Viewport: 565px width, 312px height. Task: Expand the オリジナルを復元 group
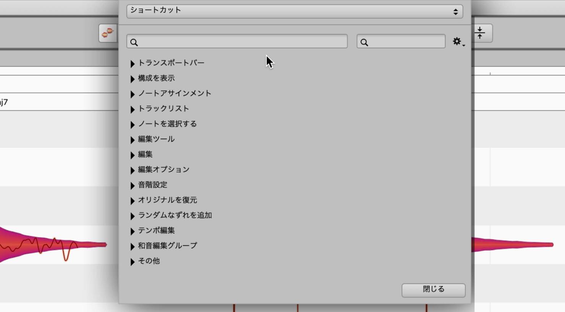(132, 201)
